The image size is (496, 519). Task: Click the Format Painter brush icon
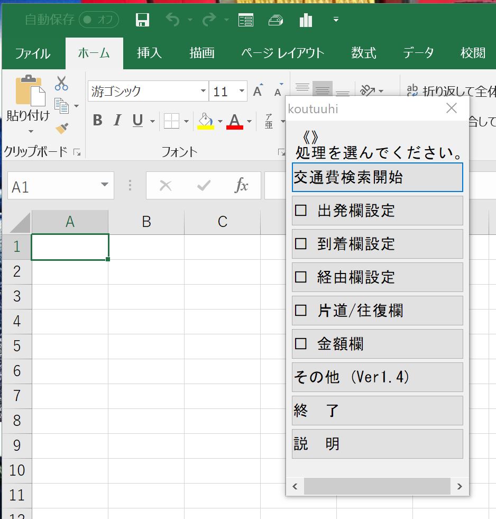tap(62, 129)
